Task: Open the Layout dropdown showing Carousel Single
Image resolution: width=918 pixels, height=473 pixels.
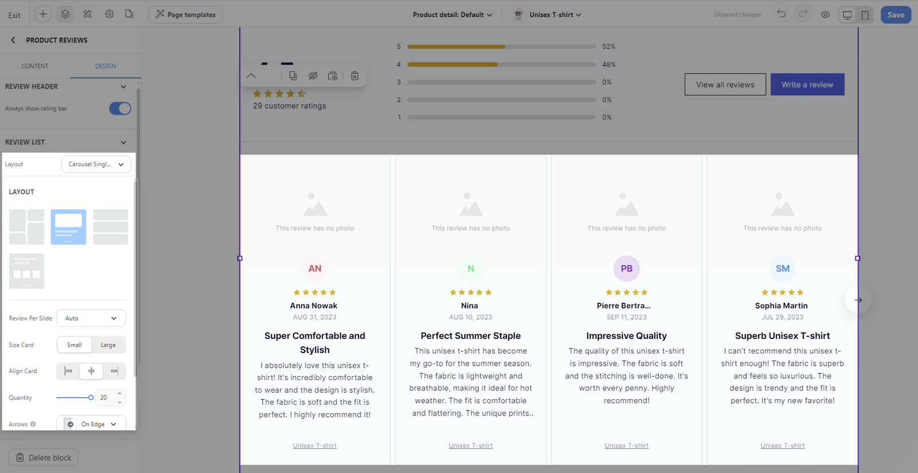Action: tap(96, 165)
